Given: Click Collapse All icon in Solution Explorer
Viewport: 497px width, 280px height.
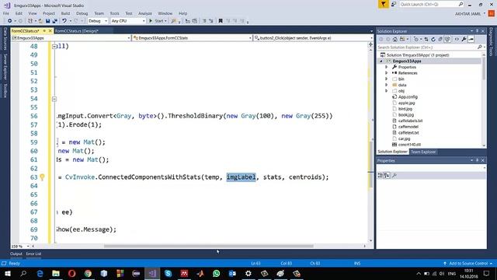Looking at the screenshot, I should click(x=440, y=40).
